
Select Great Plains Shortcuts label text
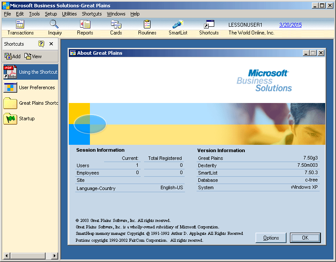pos(39,103)
